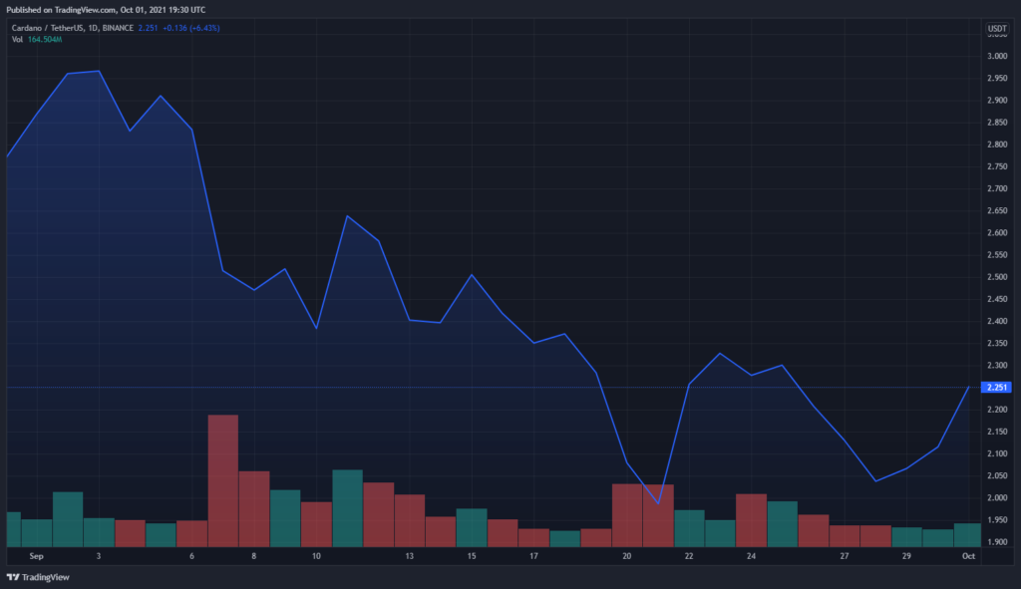This screenshot has width=1021, height=589.
Task: Click the tall green volume bar above 10
Action: (x=347, y=508)
